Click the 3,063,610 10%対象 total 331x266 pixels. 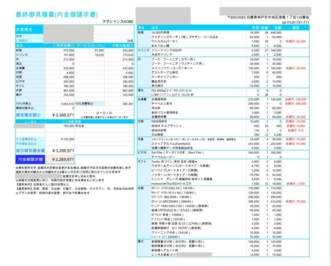point(67,104)
